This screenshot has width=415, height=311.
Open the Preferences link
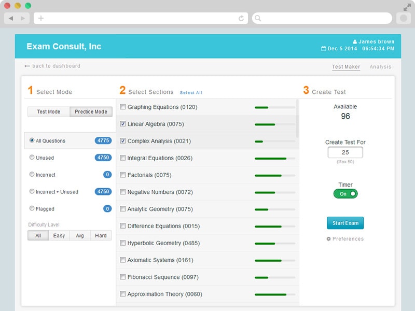coord(348,239)
